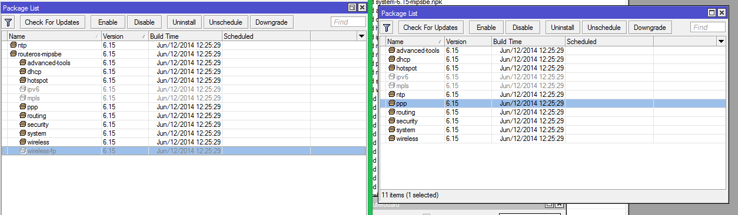This screenshot has width=738, height=215.
Task: Sort by Build Time column in left window
Action: tap(185, 36)
